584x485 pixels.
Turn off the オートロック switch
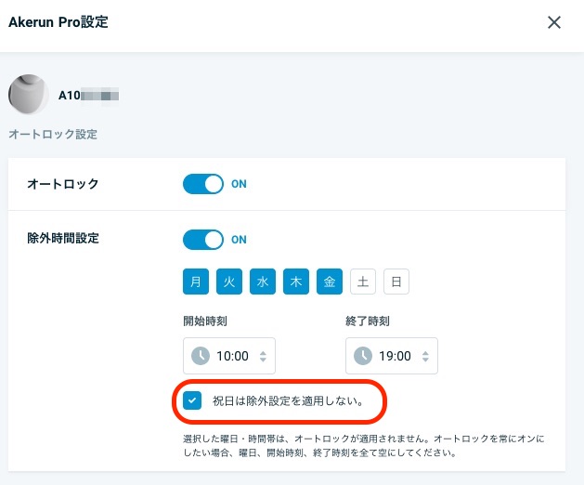coord(203,184)
